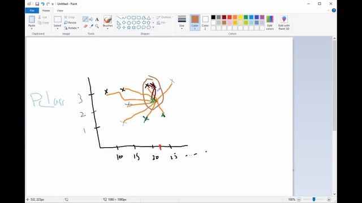Click the vertical scrollbar thumb
The height and width of the screenshot is (203, 362).
[x=334, y=86]
